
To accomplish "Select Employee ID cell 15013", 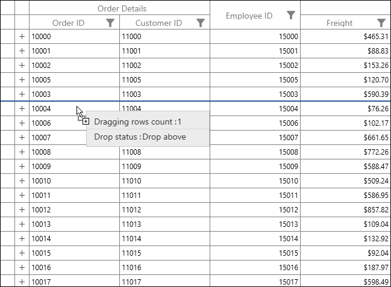I will pyautogui.click(x=255, y=224).
